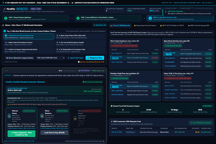The image size is (216, 144).
Task: Select AC Blowing Warm Air scenario
Action: (x=80, y=50)
